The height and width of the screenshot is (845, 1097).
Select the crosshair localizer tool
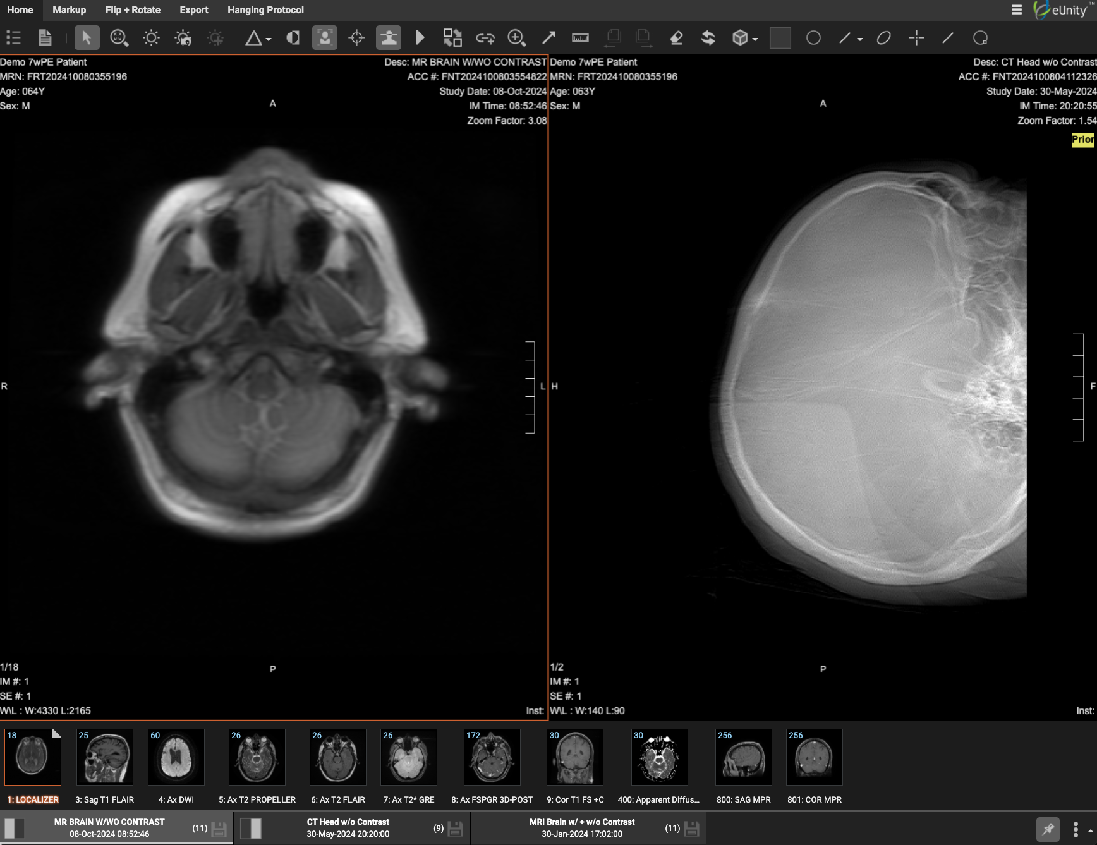(356, 38)
